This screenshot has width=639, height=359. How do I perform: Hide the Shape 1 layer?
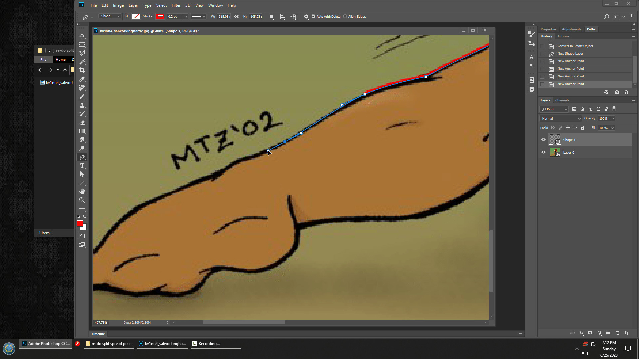(x=543, y=140)
